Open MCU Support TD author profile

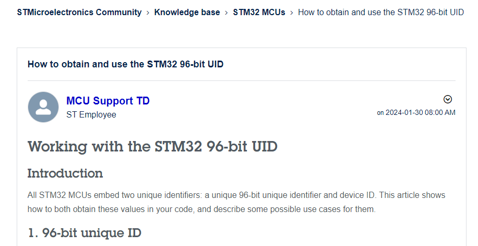(x=107, y=101)
